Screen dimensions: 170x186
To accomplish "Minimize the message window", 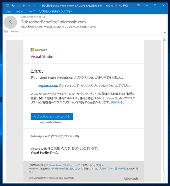I will pyautogui.click(x=147, y=5).
